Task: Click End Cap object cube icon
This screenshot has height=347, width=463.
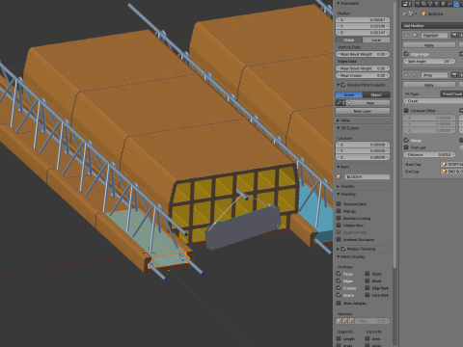Action: tap(445, 172)
